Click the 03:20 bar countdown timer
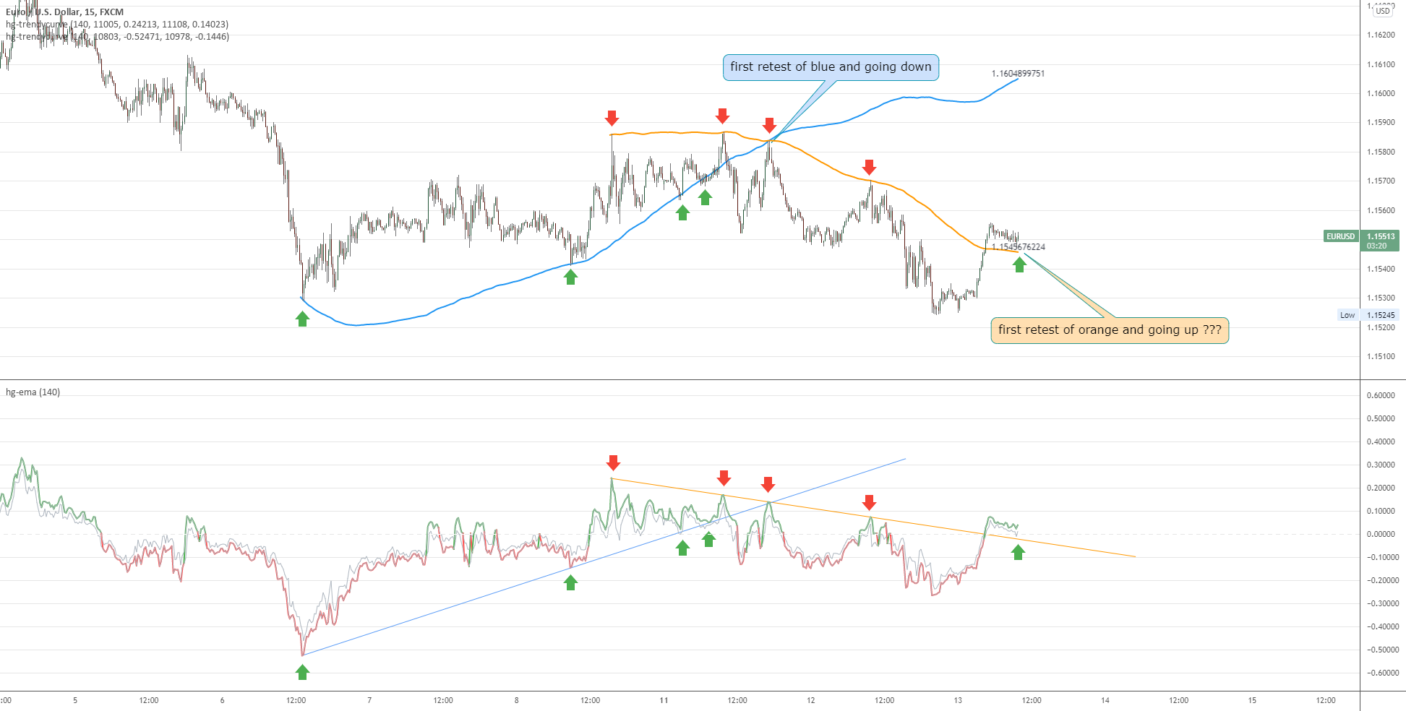This screenshot has height=711, width=1406. pyautogui.click(x=1377, y=246)
